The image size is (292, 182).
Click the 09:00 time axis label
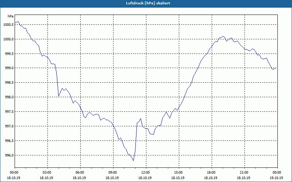(x=114, y=173)
